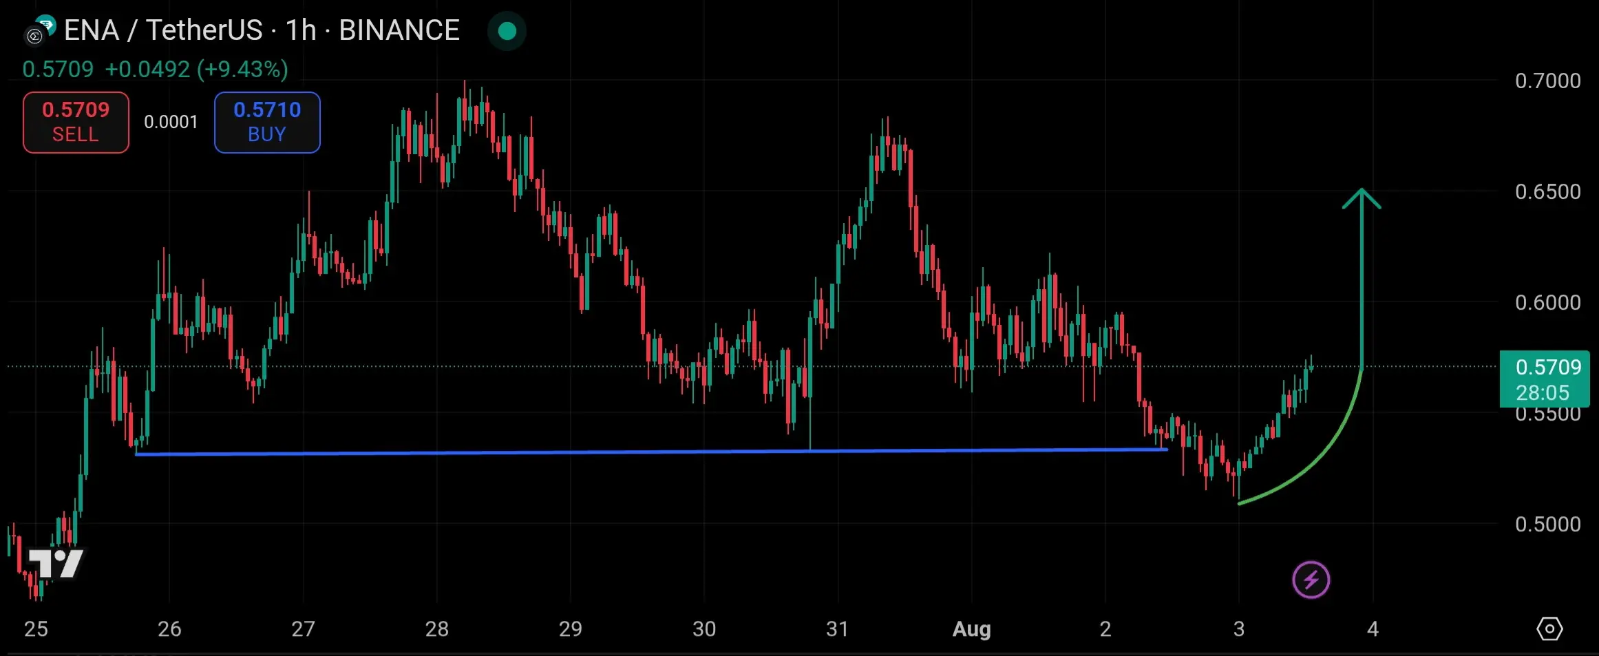Click the 0.0001 spread value

pyautogui.click(x=171, y=123)
